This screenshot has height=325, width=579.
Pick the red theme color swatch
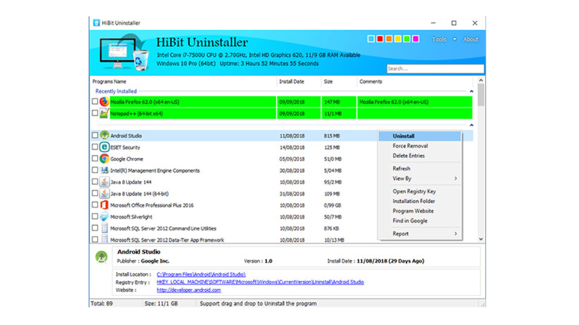(380, 39)
